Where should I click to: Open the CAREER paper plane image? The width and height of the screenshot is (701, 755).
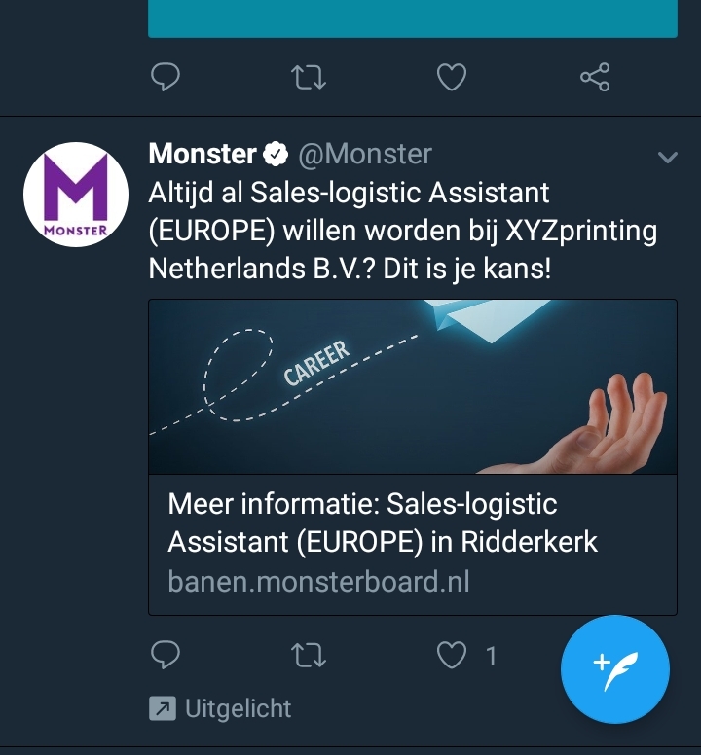point(413,386)
